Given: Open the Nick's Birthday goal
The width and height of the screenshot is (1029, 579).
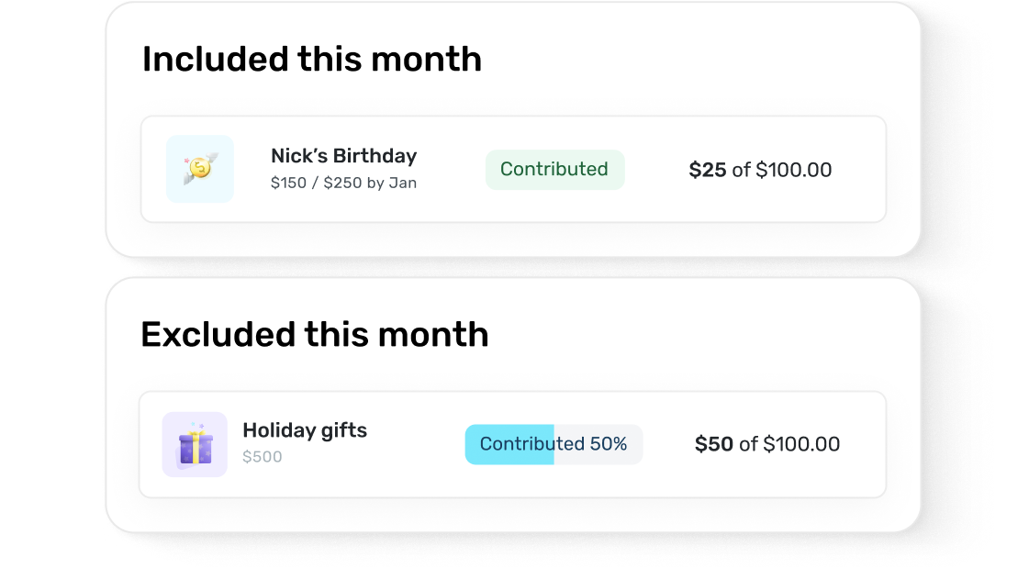Looking at the screenshot, I should [344, 156].
